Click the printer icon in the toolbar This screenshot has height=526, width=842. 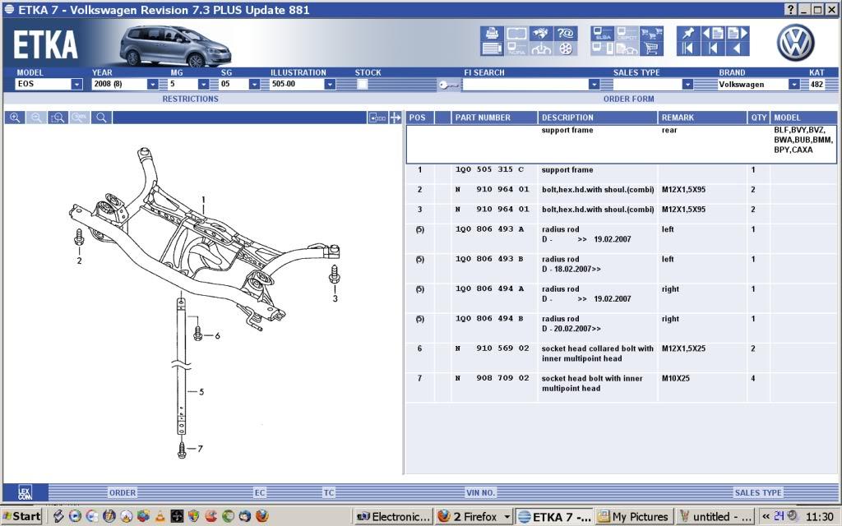492,33
